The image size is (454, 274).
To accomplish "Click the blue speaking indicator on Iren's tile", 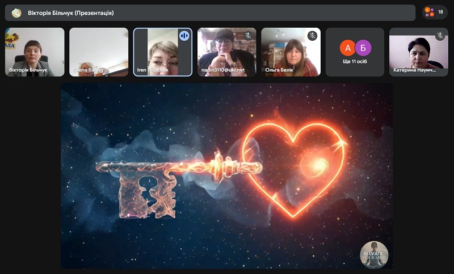I will 184,35.
